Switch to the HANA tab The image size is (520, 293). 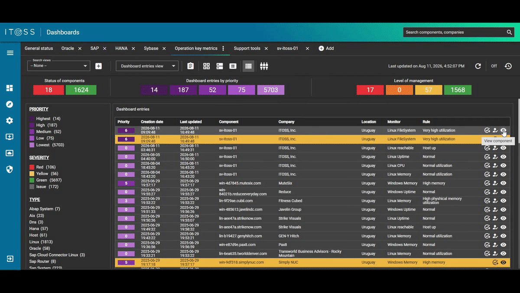tap(121, 49)
